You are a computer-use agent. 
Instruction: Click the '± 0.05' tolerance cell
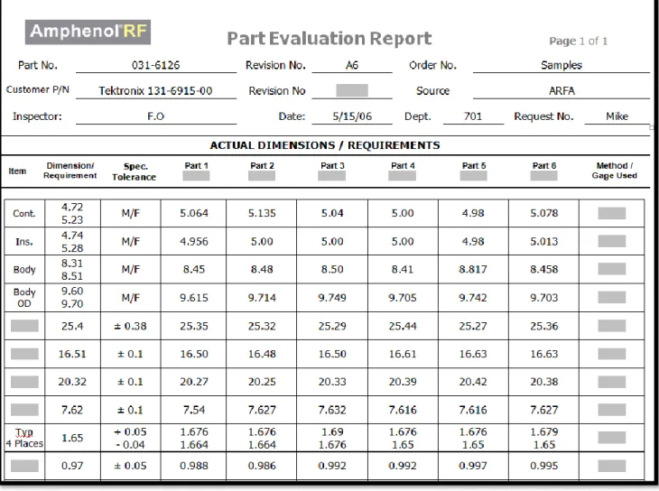click(130, 466)
